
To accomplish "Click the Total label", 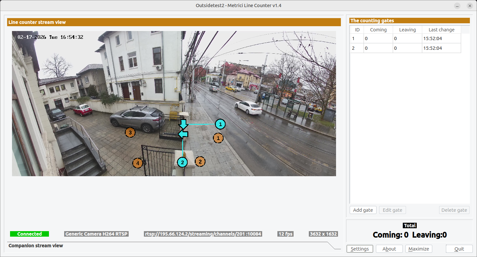I will pos(410,226).
